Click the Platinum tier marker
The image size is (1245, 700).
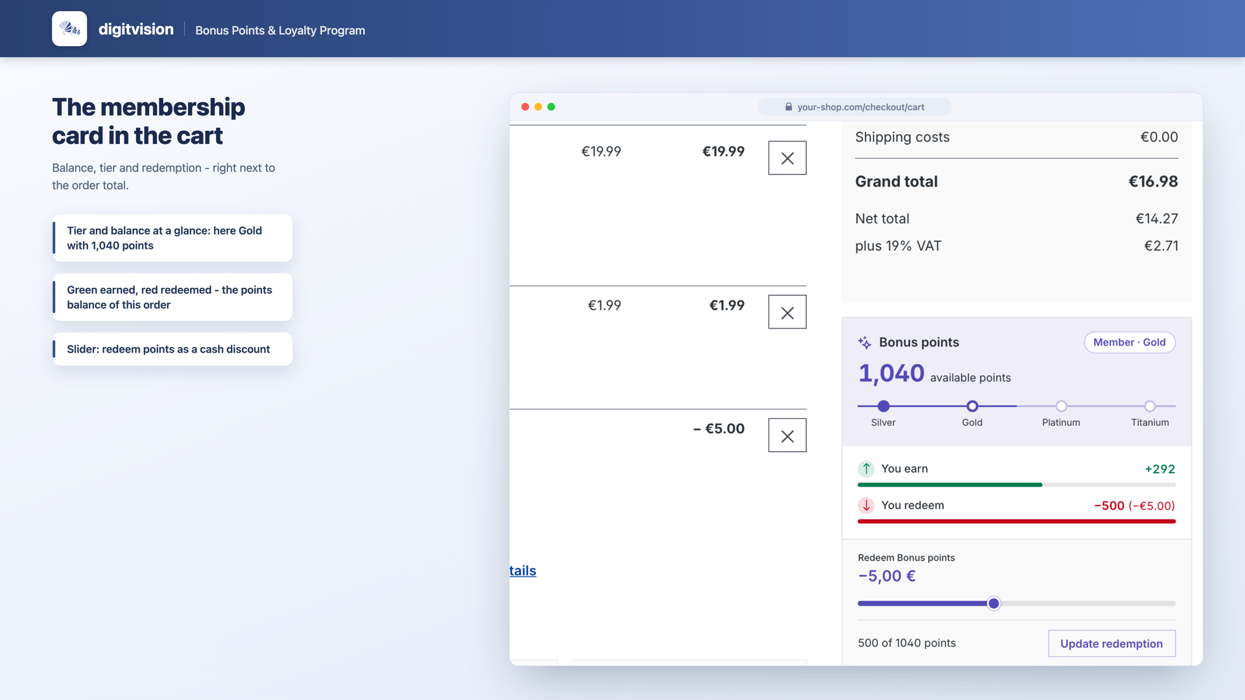pyautogui.click(x=1061, y=406)
